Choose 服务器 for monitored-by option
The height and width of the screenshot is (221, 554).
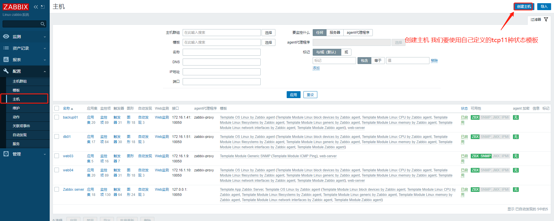pos(335,33)
